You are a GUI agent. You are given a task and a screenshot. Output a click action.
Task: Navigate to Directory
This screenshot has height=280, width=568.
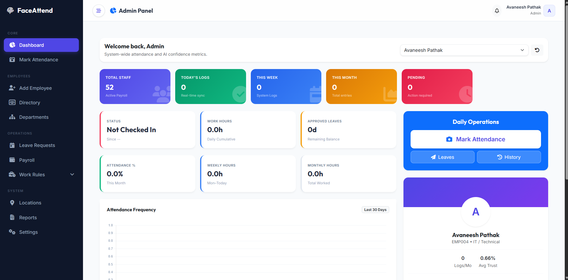(x=41, y=103)
